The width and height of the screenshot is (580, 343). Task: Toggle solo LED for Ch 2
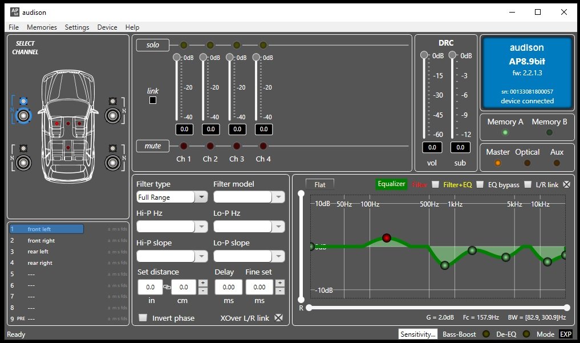click(210, 45)
